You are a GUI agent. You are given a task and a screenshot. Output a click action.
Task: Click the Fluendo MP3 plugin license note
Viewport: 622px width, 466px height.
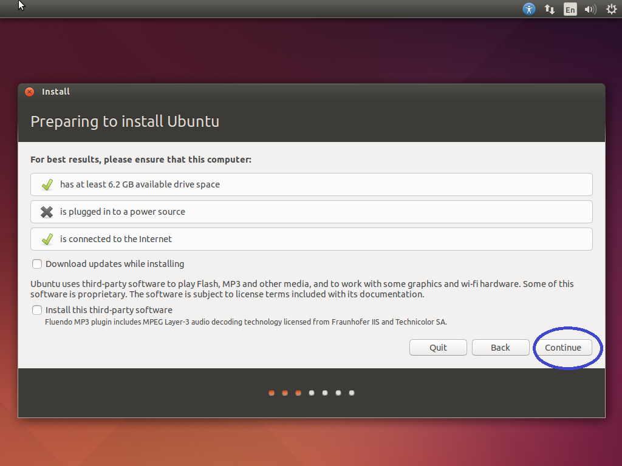point(246,322)
